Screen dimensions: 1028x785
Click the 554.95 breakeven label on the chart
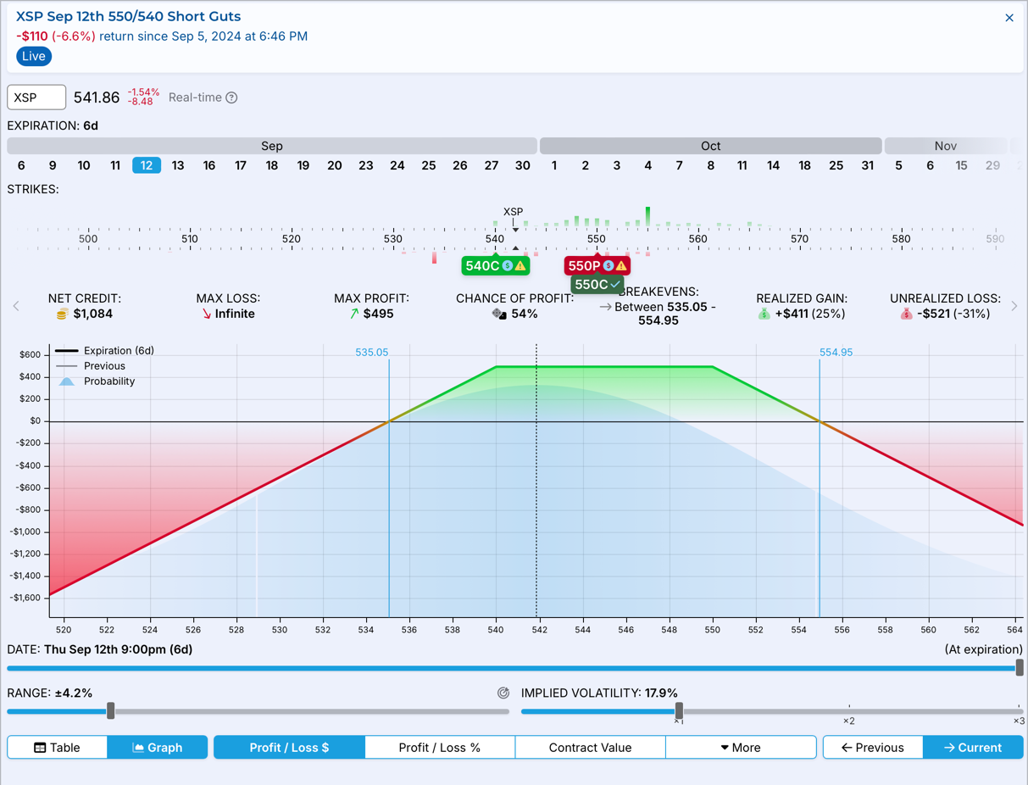pos(836,352)
